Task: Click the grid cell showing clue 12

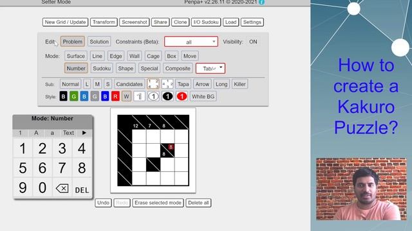Action: (x=139, y=122)
